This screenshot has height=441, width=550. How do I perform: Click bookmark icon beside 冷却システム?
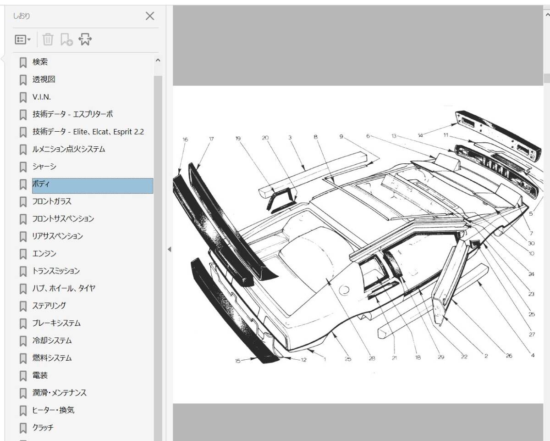[23, 341]
